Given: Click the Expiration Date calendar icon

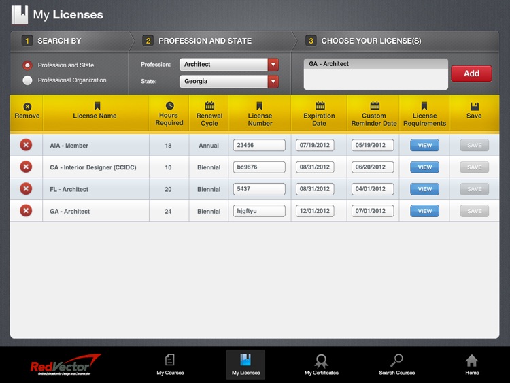Looking at the screenshot, I should (320, 105).
